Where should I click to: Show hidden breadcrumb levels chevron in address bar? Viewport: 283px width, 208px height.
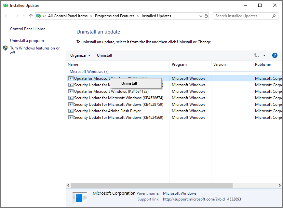(44, 16)
